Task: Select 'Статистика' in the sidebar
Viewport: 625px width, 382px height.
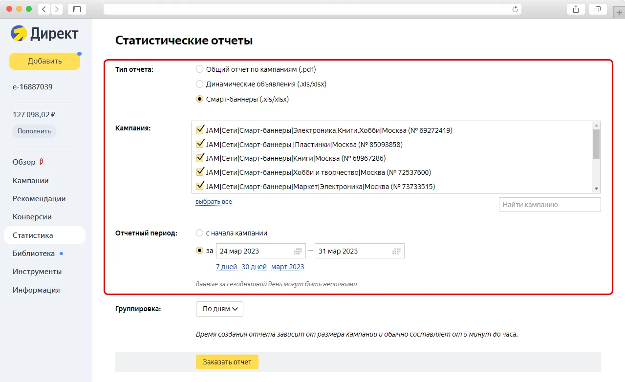Action: 44,235
